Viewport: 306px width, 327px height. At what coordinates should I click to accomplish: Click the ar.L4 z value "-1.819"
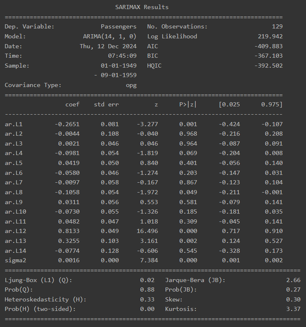point(147,153)
